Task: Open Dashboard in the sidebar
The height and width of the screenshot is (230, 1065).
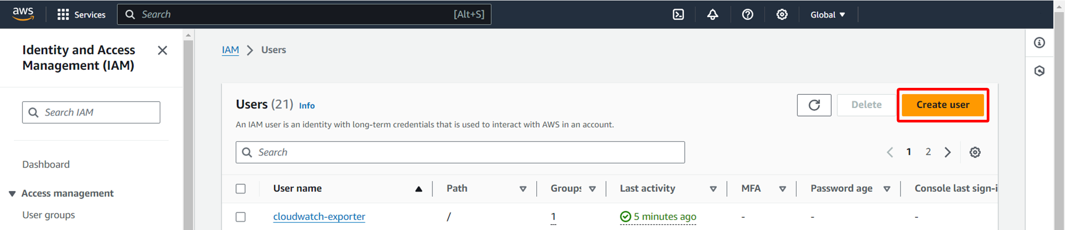Action: click(46, 165)
